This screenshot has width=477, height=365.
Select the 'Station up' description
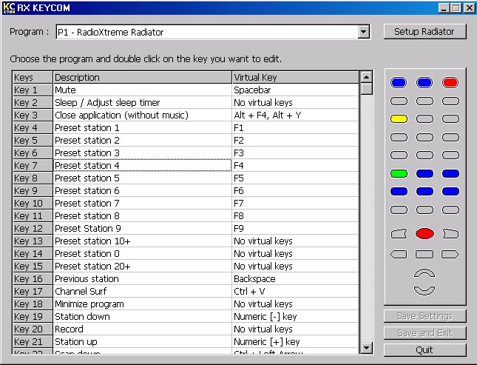tap(143, 341)
